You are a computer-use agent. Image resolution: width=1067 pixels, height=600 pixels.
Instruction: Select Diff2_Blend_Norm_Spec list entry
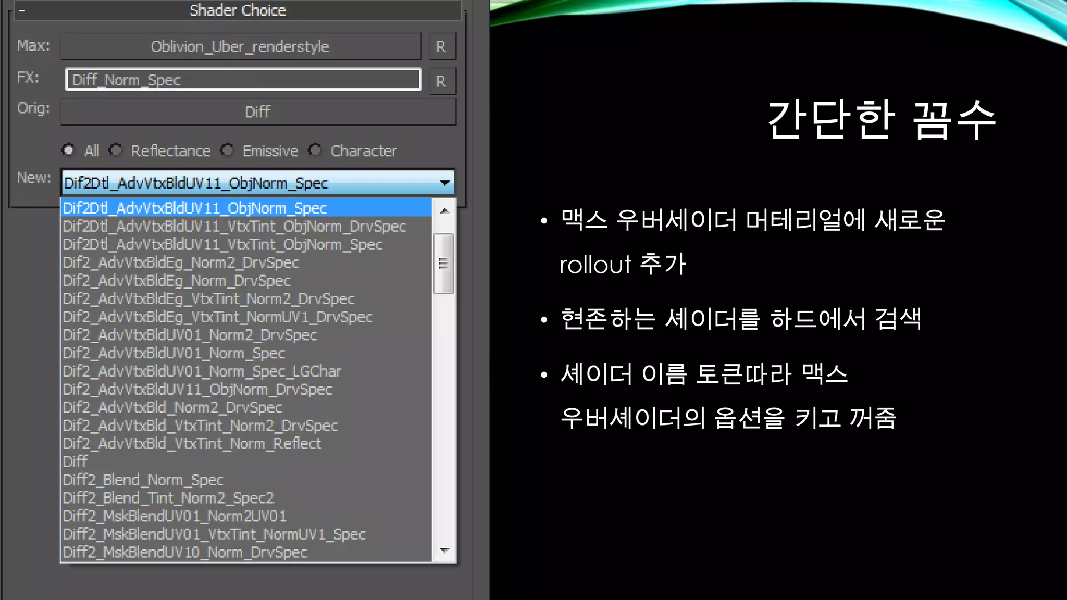tap(143, 480)
